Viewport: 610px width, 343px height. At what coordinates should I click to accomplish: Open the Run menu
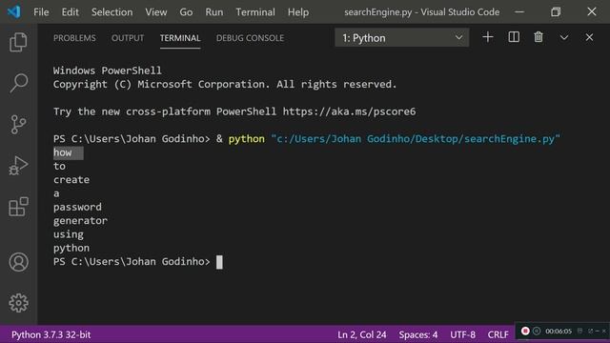tap(214, 12)
